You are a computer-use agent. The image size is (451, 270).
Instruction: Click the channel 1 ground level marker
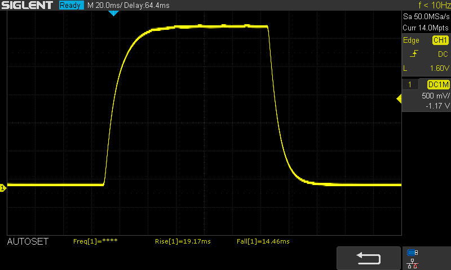(x=3, y=188)
